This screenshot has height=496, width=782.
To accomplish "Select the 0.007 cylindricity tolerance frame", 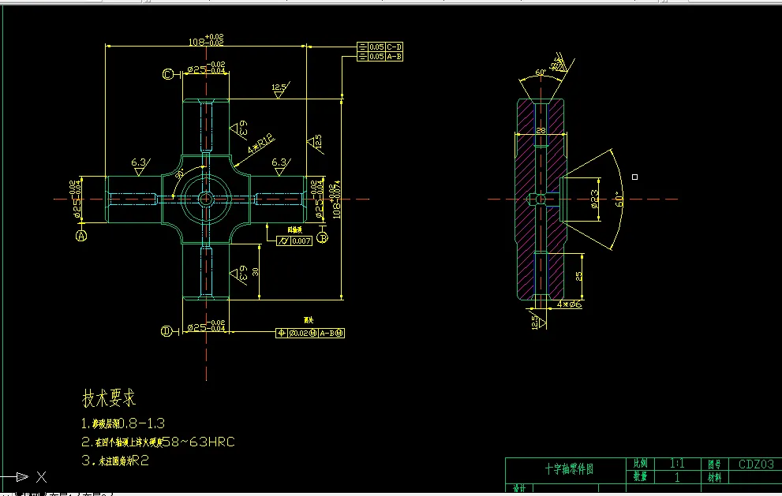I will (294, 241).
